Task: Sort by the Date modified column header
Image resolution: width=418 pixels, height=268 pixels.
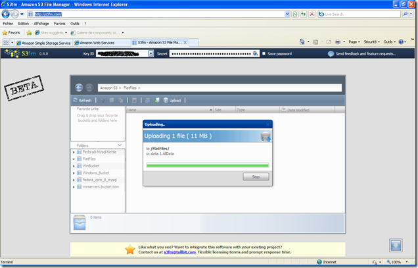Action: 307,109
